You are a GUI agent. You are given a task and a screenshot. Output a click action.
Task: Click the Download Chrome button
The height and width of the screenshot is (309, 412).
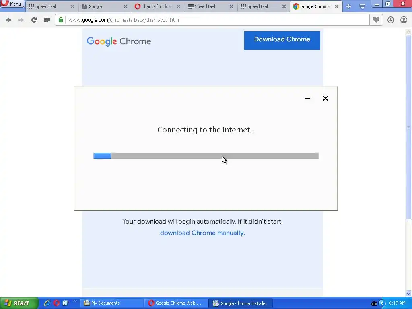282,41
